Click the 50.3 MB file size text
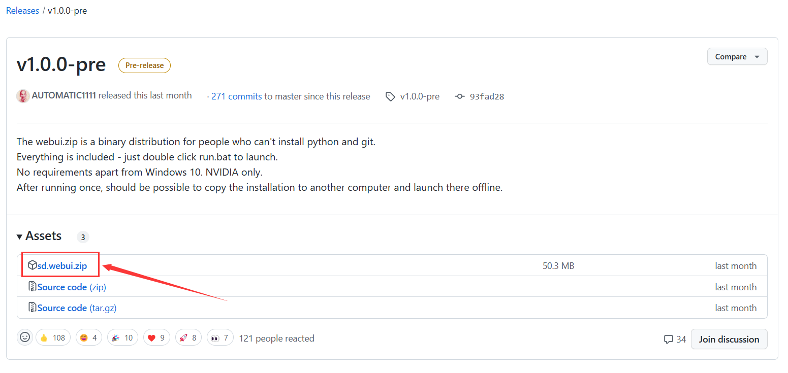 point(558,266)
